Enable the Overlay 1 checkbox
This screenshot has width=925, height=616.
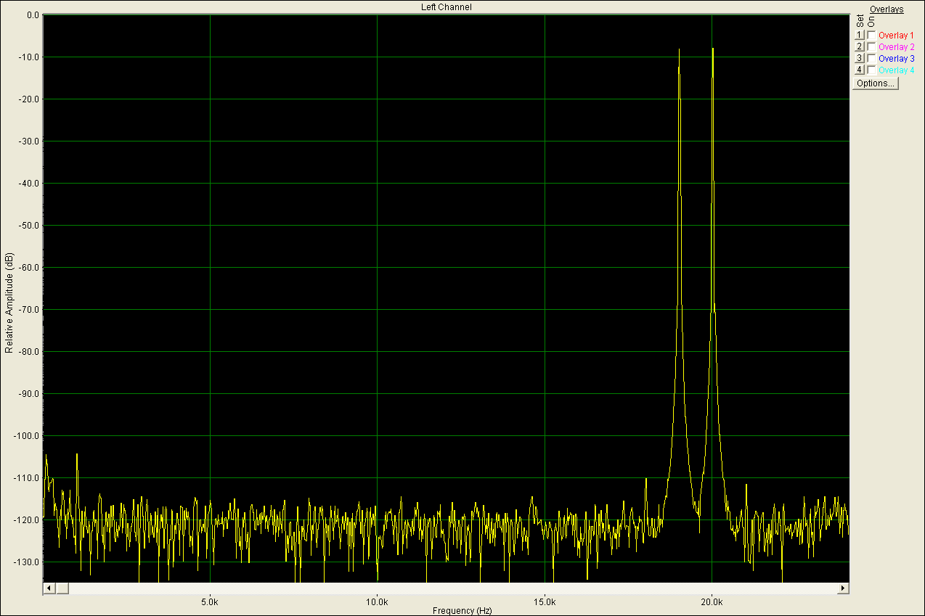[871, 35]
